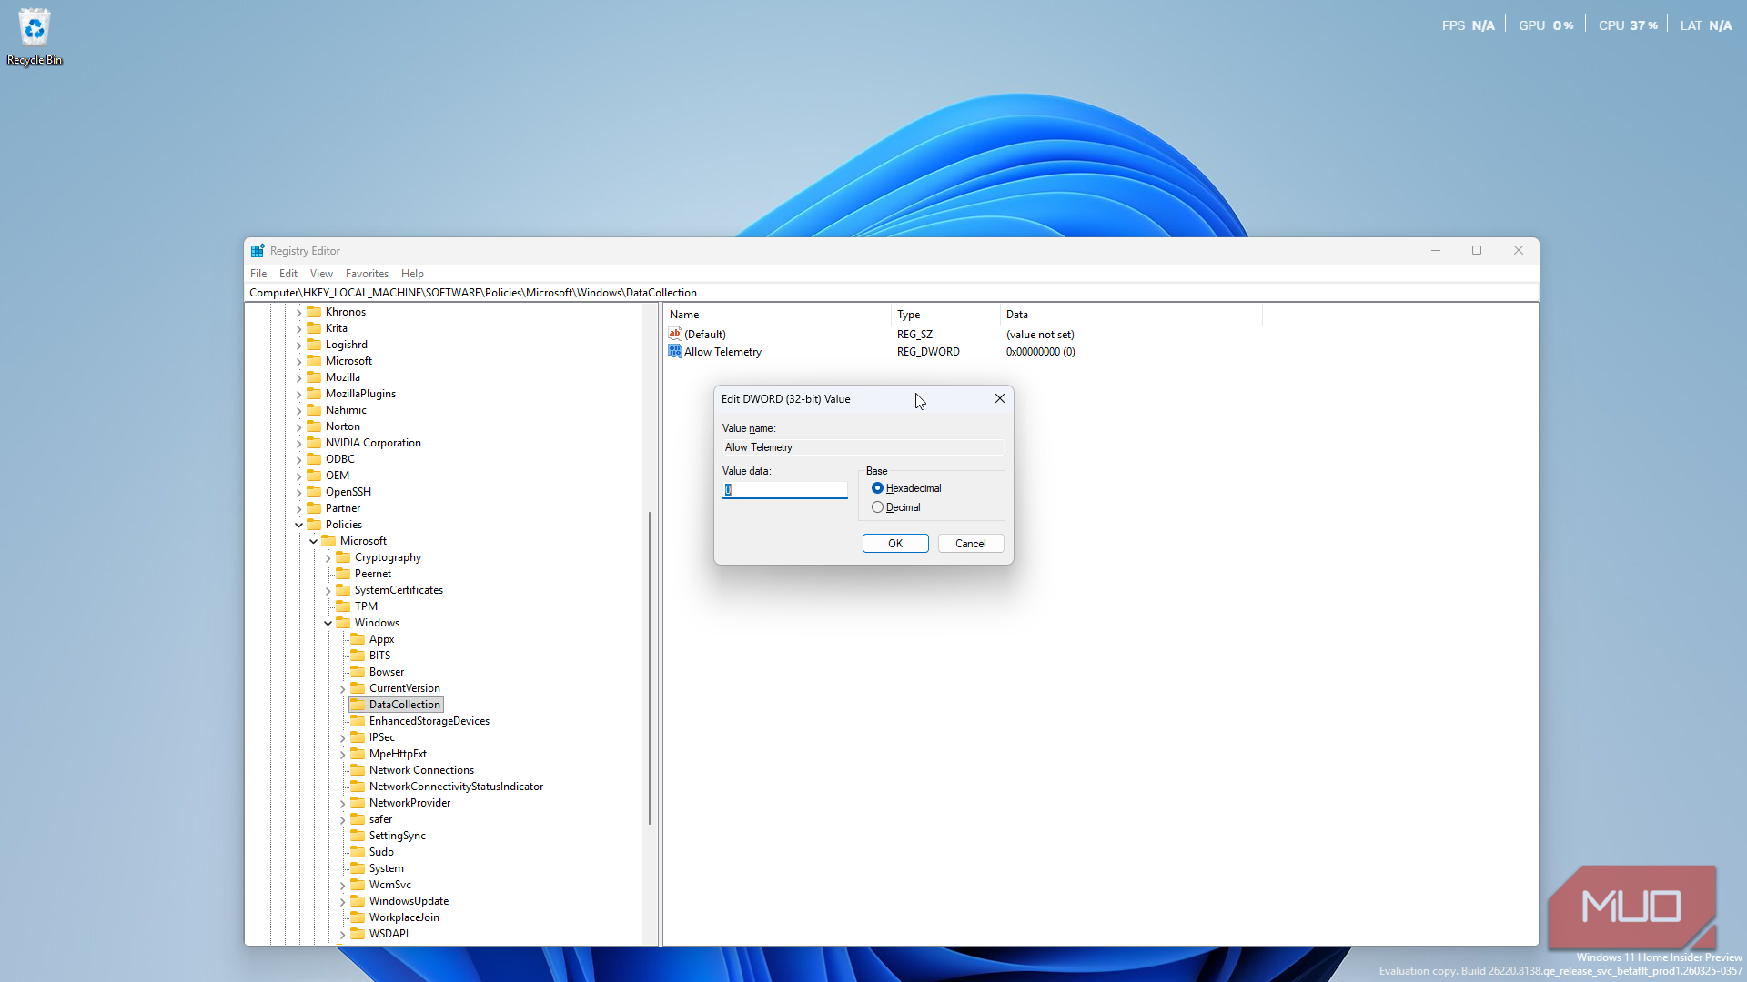Viewport: 1747px width, 982px height.
Task: Click the Norton folder icon
Action: point(315,426)
